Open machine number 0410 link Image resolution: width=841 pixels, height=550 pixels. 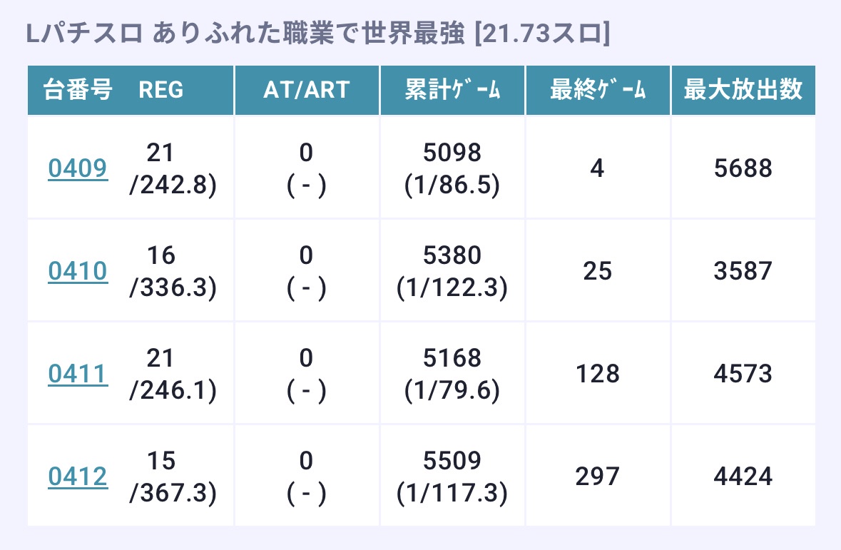click(x=78, y=271)
